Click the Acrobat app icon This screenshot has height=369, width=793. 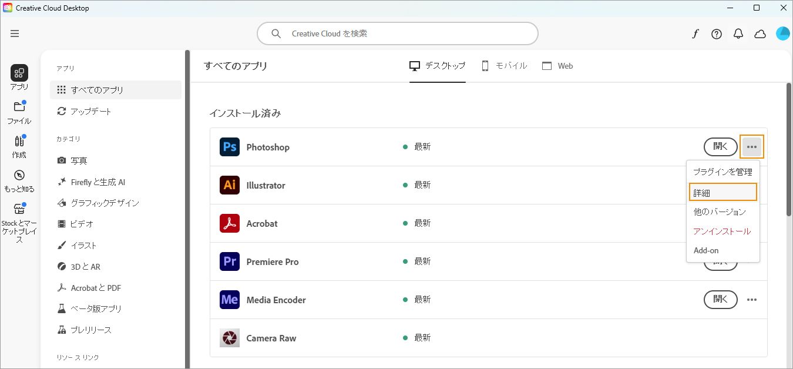[230, 223]
